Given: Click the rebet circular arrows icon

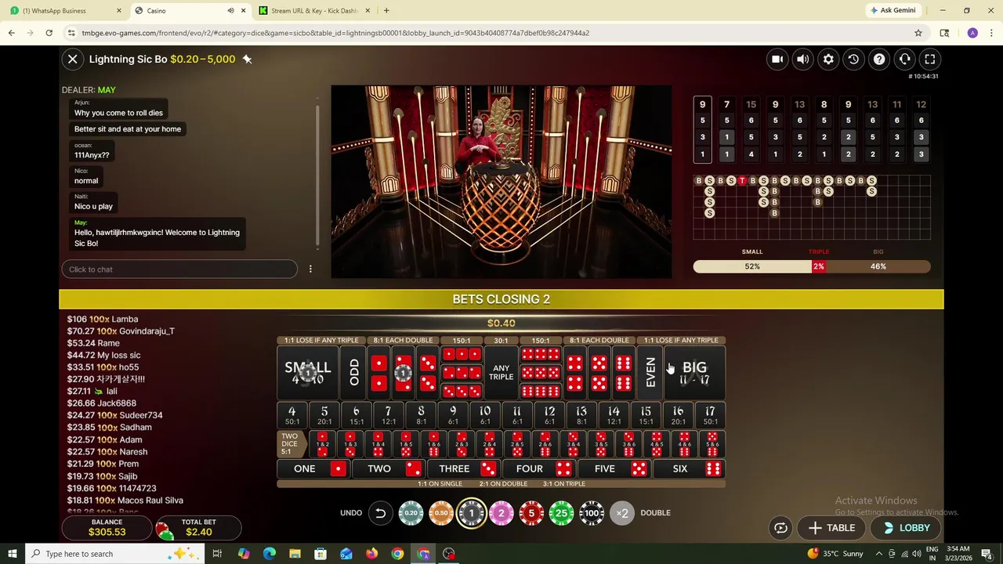Looking at the screenshot, I should [x=780, y=528].
